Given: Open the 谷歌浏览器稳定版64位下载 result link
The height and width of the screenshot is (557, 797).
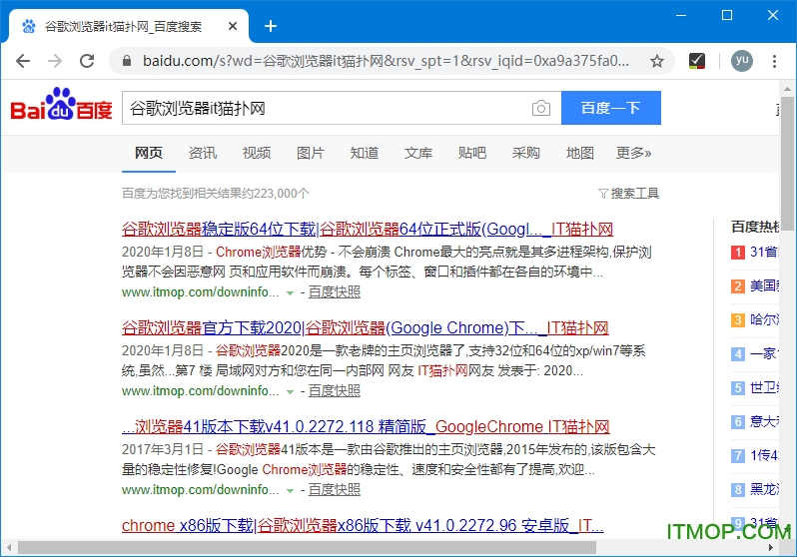Looking at the screenshot, I should (367, 230).
